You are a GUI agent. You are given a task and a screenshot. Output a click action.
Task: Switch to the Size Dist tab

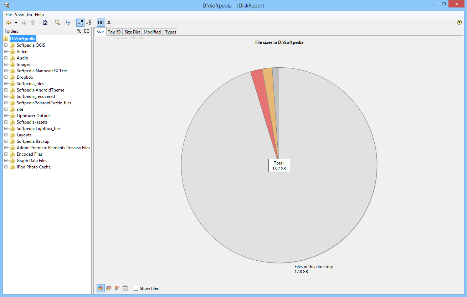point(132,32)
